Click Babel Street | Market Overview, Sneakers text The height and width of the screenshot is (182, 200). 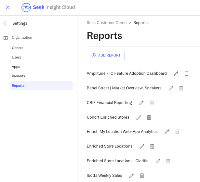pyautogui.click(x=124, y=88)
